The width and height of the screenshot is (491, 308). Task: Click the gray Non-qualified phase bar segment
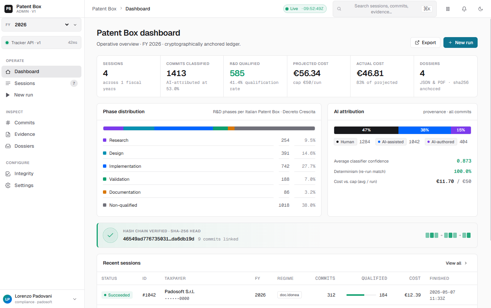coord(275,128)
